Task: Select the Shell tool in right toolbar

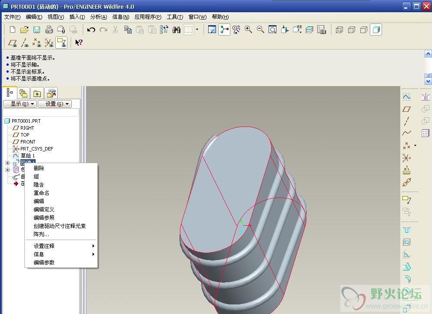Action: pyautogui.click(x=407, y=242)
